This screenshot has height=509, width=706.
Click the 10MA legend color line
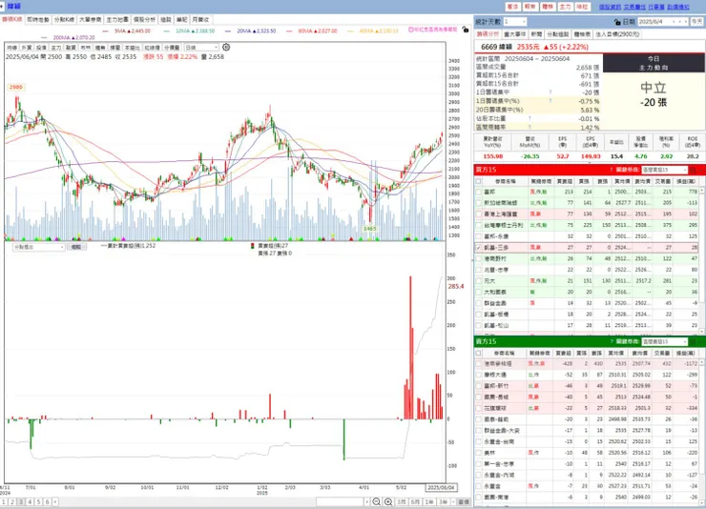(x=167, y=31)
